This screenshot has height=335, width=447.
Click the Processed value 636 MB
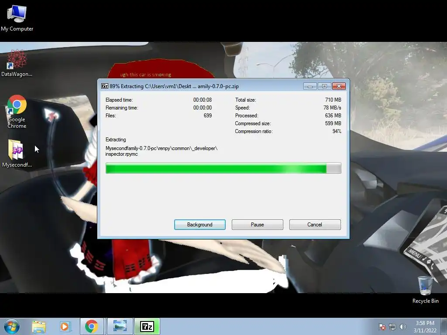pyautogui.click(x=333, y=115)
